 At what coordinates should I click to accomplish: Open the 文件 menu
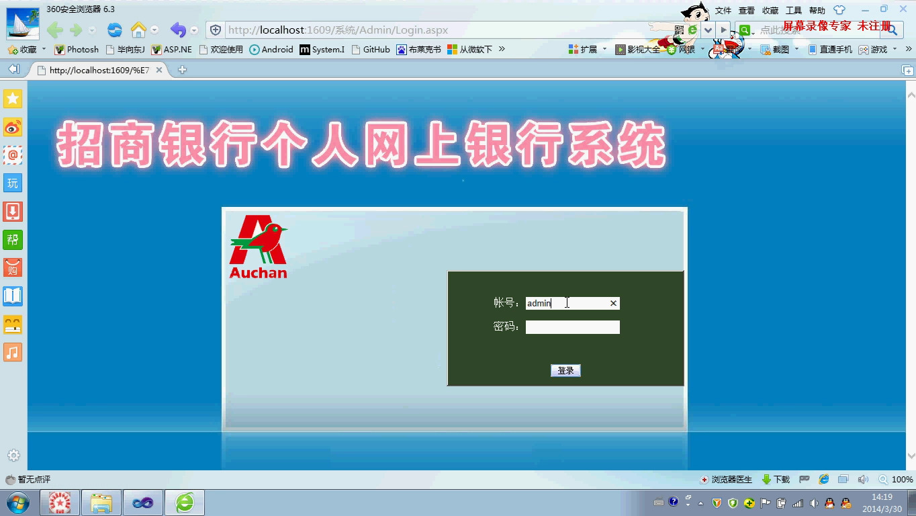[723, 10]
